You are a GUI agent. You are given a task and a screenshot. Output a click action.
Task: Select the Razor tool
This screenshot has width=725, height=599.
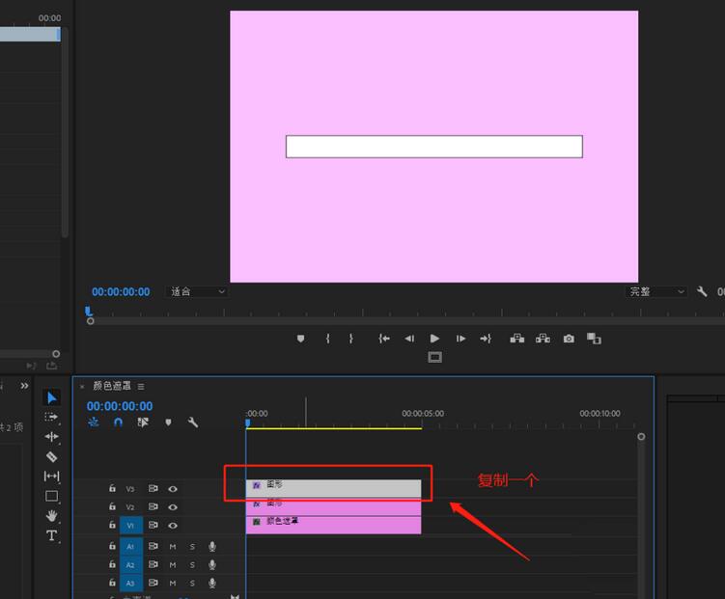[x=51, y=457]
